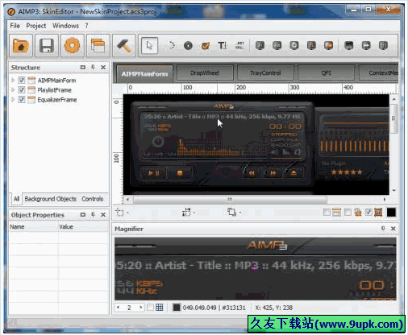
Task: Click the orange layout icon in bottom-right options
Action: pos(336,213)
